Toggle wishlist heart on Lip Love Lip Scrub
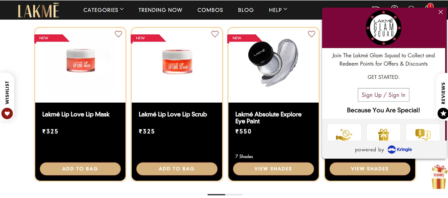448x198 pixels. (x=215, y=34)
